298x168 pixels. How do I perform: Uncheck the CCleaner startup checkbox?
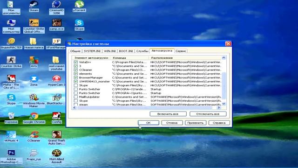coord(75,70)
